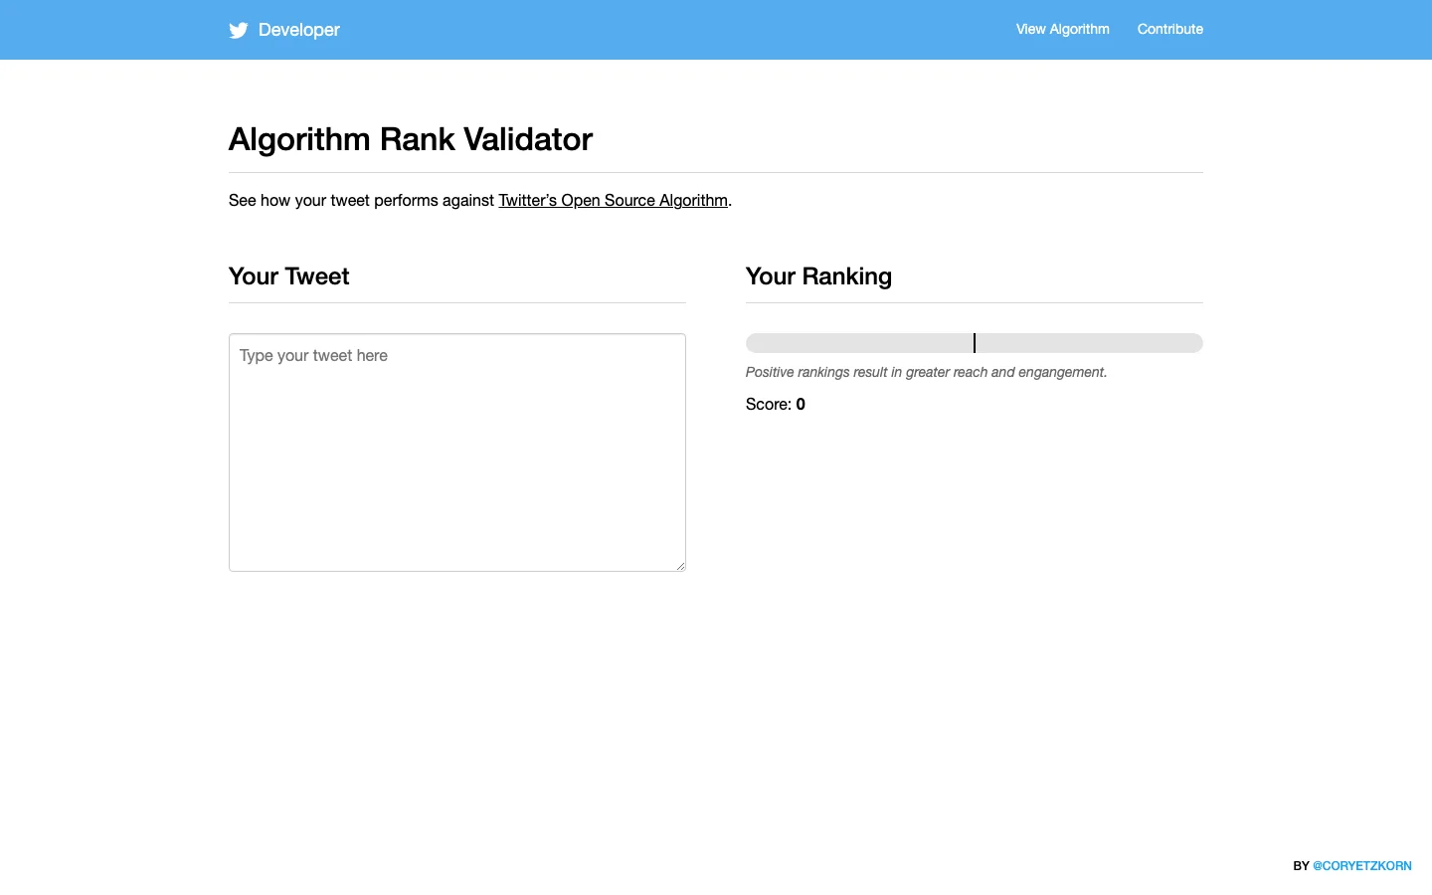Click the Your Tweet heading
The width and height of the screenshot is (1432, 895).
point(288,276)
